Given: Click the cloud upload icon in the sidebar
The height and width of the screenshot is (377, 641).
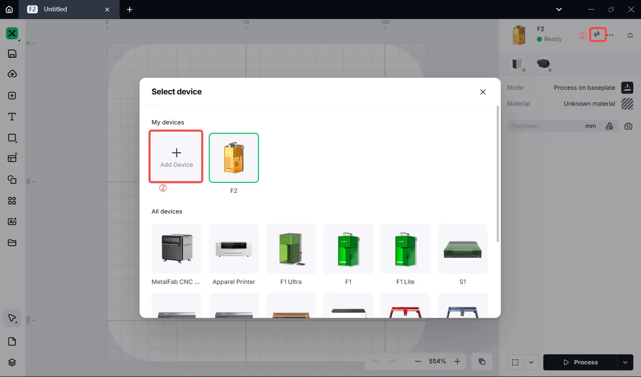Looking at the screenshot, I should pyautogui.click(x=12, y=74).
